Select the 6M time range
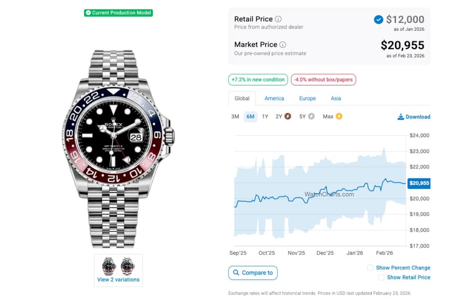 click(250, 116)
